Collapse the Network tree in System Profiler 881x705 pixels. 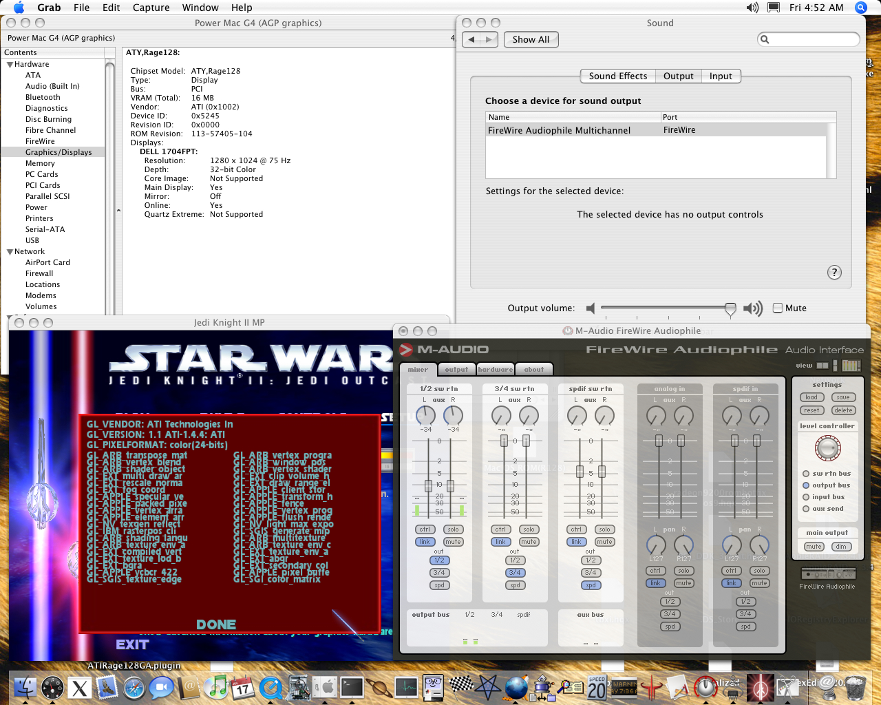pyautogui.click(x=10, y=251)
